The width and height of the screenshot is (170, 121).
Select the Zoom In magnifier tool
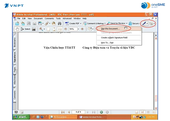[41, 29]
